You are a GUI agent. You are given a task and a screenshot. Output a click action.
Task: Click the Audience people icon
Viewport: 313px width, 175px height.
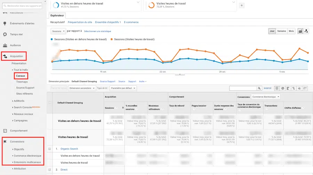(x=5, y=45)
